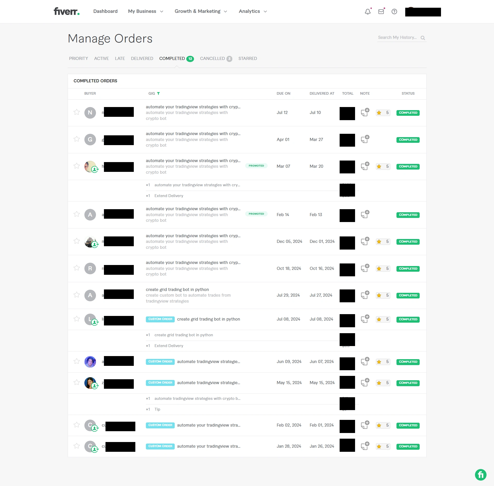Star the order due Jul 12
This screenshot has width=494, height=486.
click(x=77, y=112)
